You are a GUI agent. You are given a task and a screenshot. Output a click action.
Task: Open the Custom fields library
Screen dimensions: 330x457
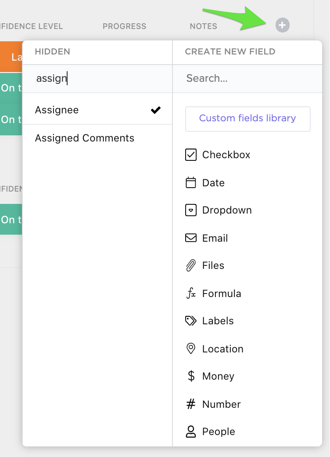(x=247, y=118)
